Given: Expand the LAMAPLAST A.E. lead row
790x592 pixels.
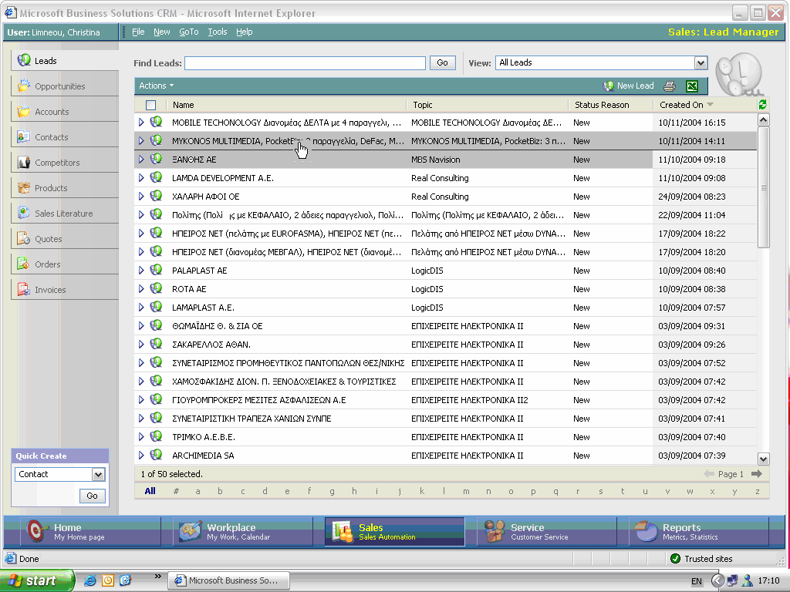Looking at the screenshot, I should [141, 308].
